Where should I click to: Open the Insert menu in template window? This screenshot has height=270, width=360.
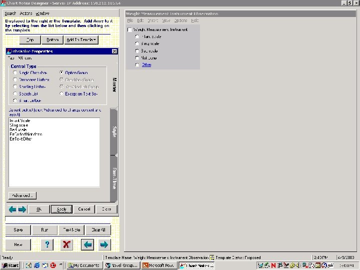(x=153, y=20)
